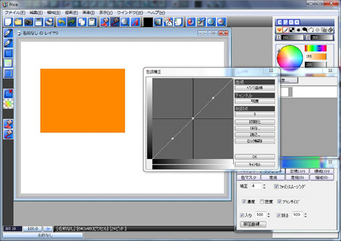Screen dimensions: 341x241
Task: Click the キャンセル button in dialog
Action: (254, 164)
